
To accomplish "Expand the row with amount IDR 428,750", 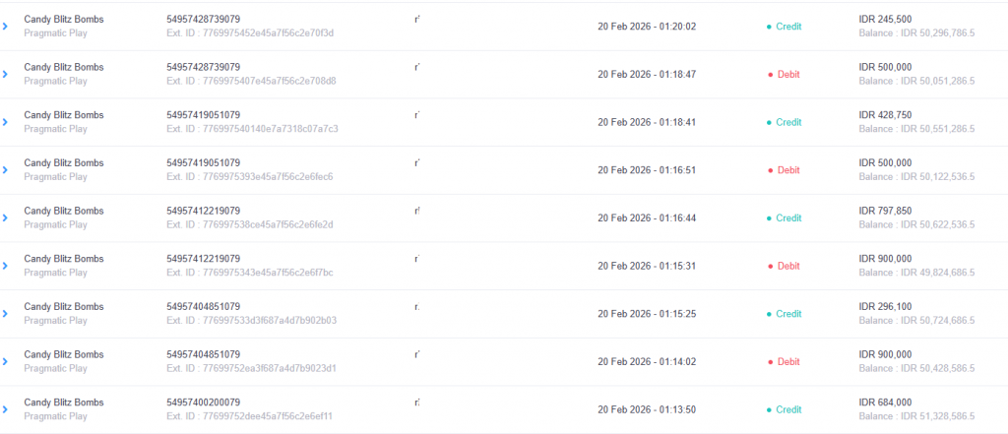I will [x=5, y=122].
